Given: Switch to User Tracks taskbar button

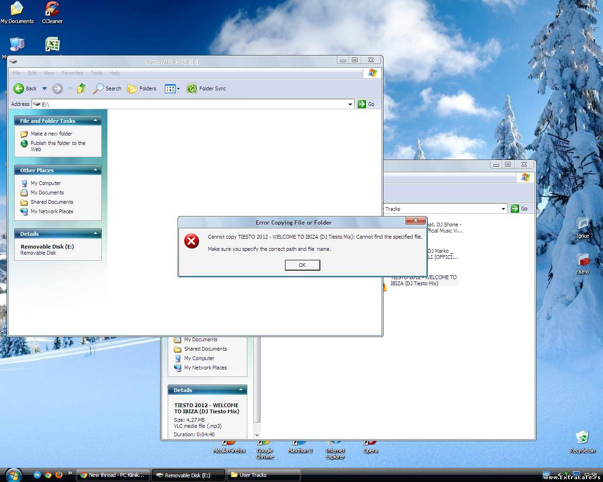Looking at the screenshot, I should click(x=263, y=475).
